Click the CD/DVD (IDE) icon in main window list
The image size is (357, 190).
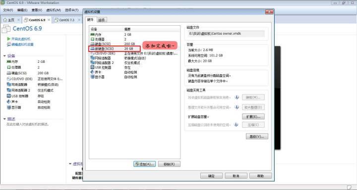(x=9, y=79)
